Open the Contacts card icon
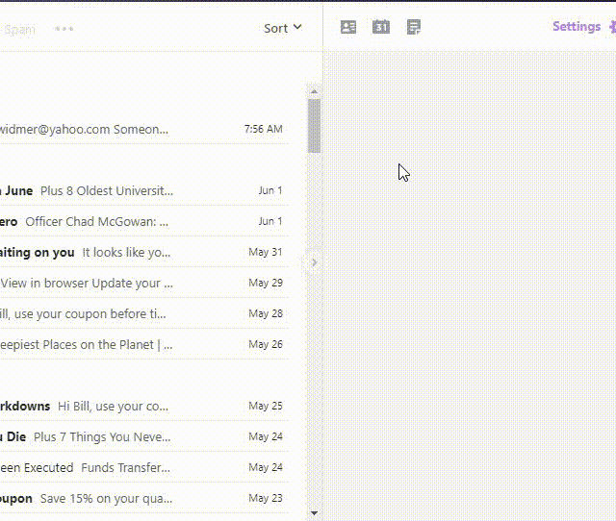The width and height of the screenshot is (616, 521). (348, 27)
